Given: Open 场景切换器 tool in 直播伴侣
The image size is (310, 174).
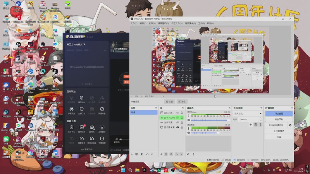Looking at the screenshot, I should 92,140.
